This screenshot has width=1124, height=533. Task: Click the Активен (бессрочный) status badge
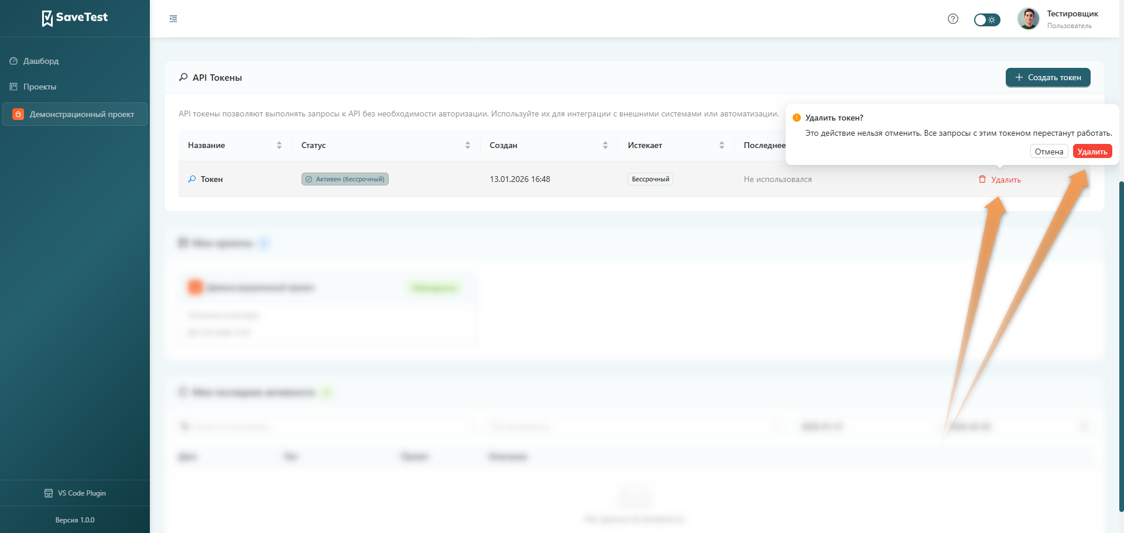(x=345, y=179)
